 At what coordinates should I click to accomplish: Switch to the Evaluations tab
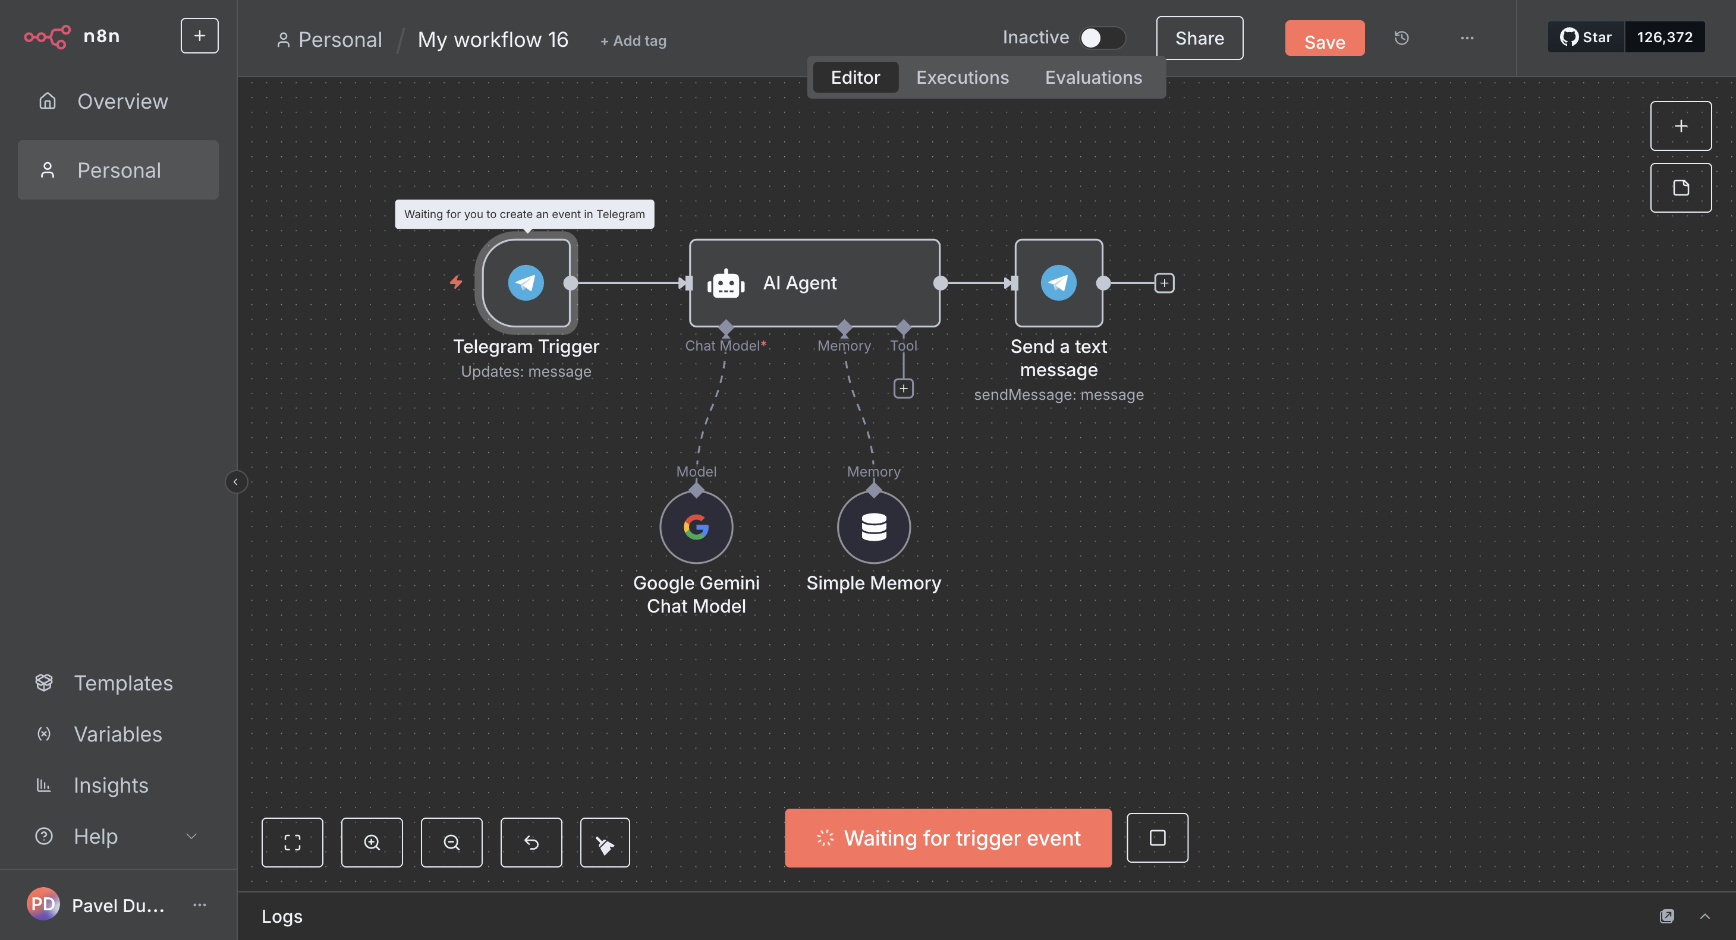click(x=1093, y=77)
